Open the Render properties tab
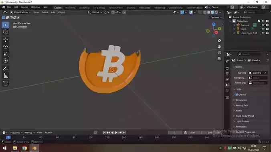The height and width of the screenshot is (152, 271). [227, 68]
